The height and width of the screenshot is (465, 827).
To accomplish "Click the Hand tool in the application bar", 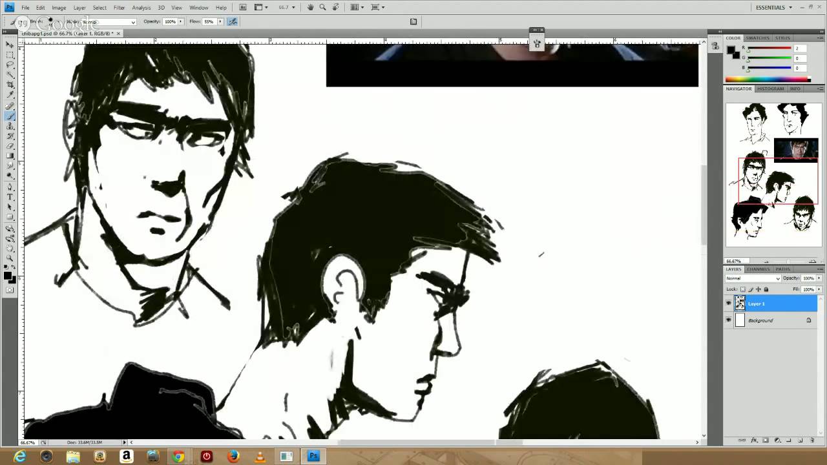I will tap(310, 7).
